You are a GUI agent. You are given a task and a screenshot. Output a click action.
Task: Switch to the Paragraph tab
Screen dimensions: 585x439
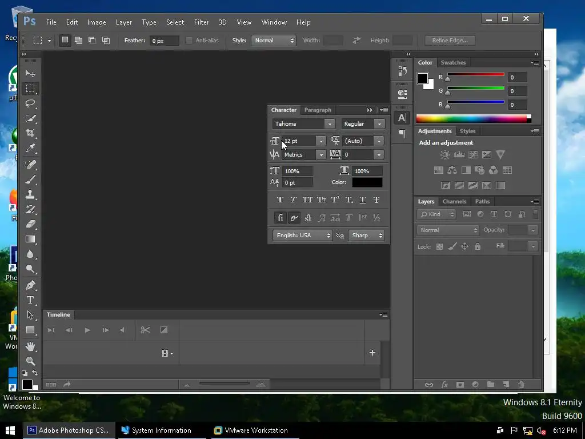[x=318, y=110]
